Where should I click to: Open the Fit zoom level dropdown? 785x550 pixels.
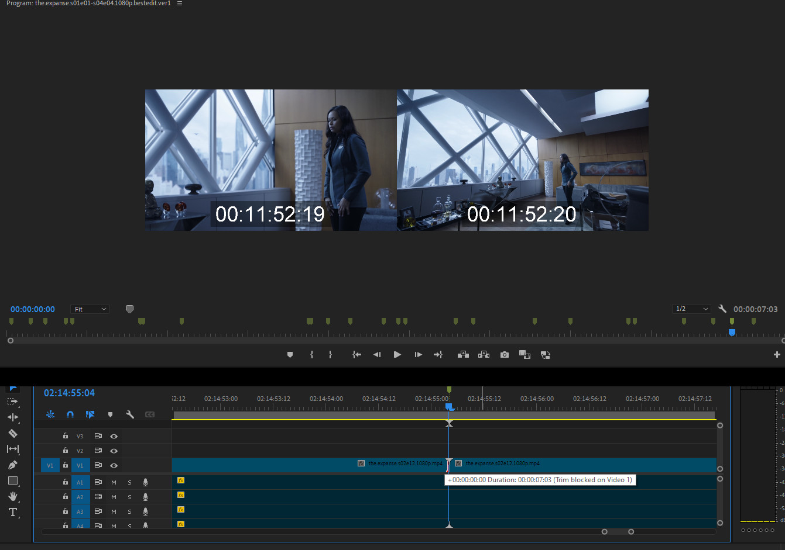pyautogui.click(x=90, y=309)
